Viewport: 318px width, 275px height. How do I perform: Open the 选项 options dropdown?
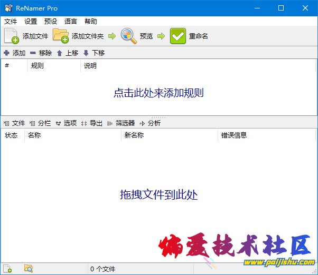70,123
